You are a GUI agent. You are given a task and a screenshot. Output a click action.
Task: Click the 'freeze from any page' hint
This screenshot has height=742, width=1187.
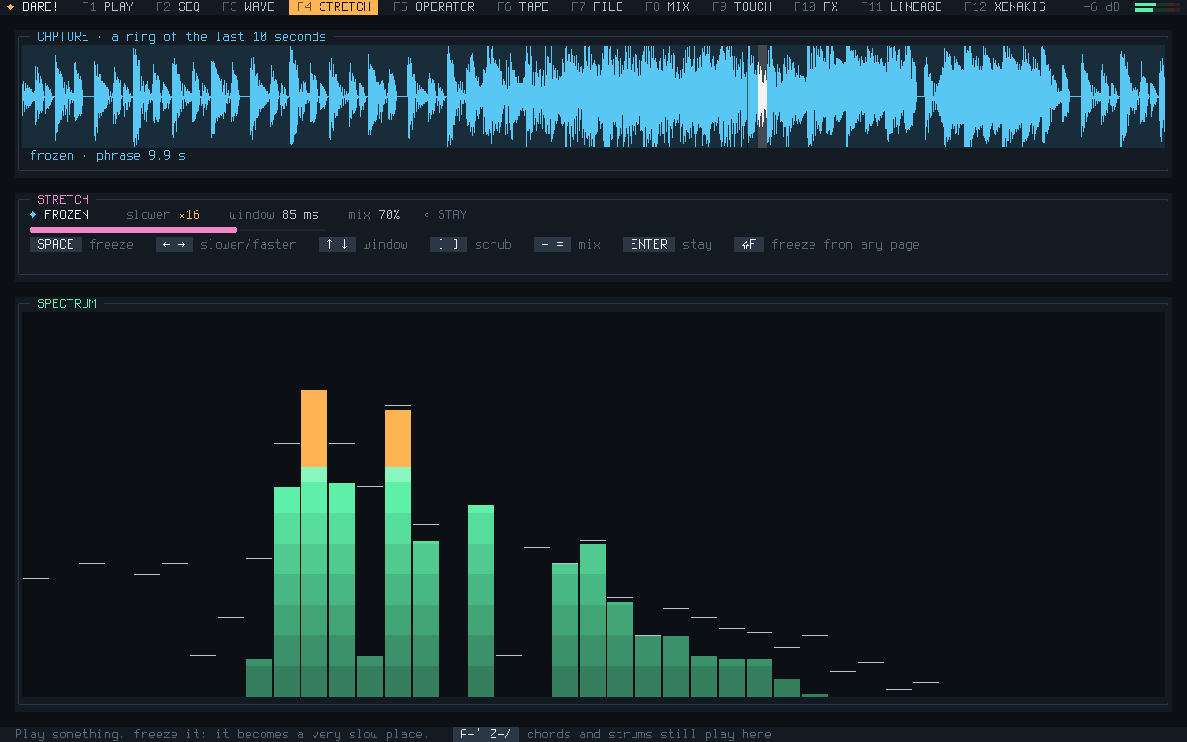(846, 245)
